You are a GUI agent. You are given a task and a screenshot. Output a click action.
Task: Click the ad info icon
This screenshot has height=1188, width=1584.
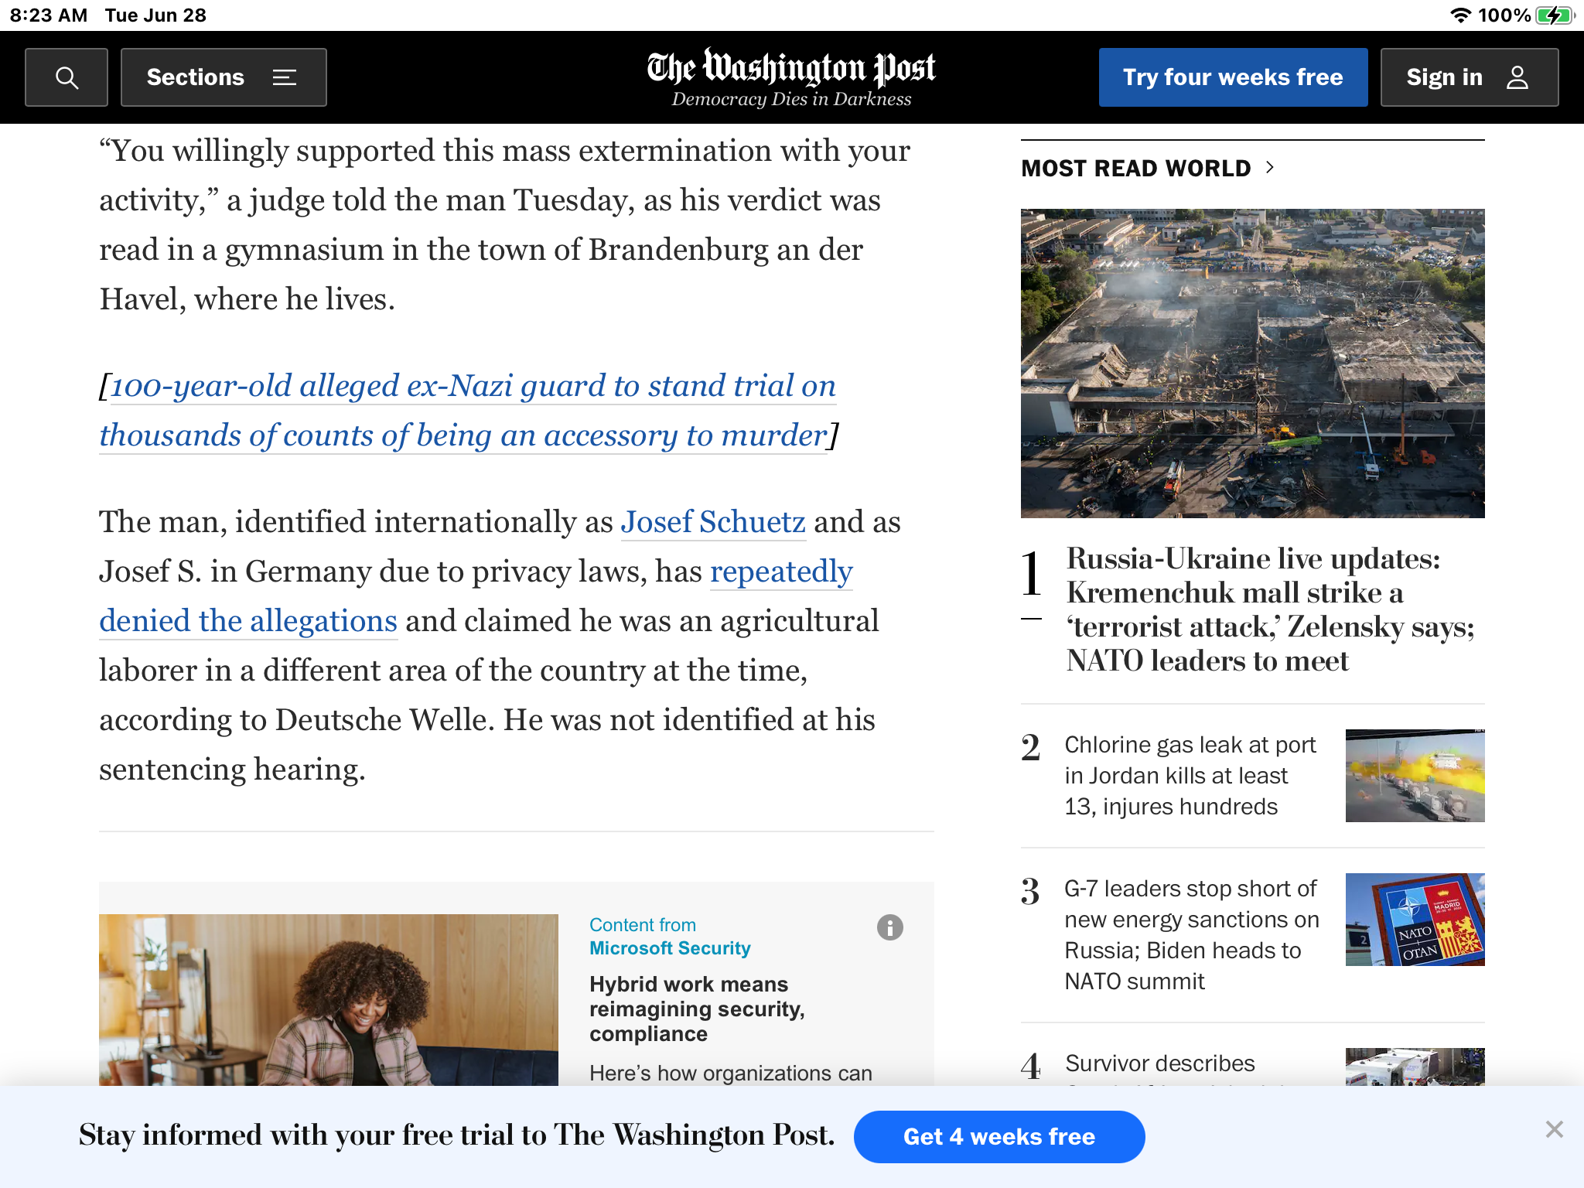coord(889,927)
